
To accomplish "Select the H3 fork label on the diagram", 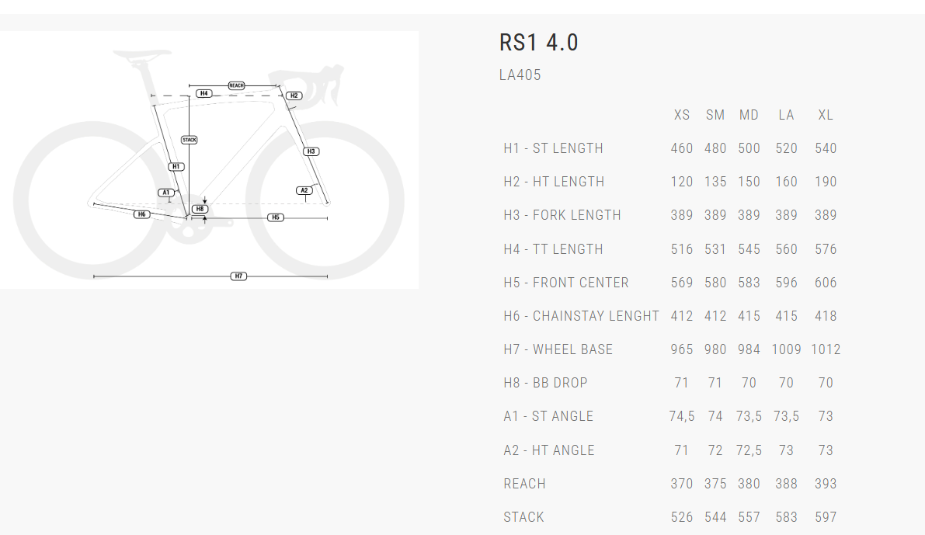I will tap(311, 151).
